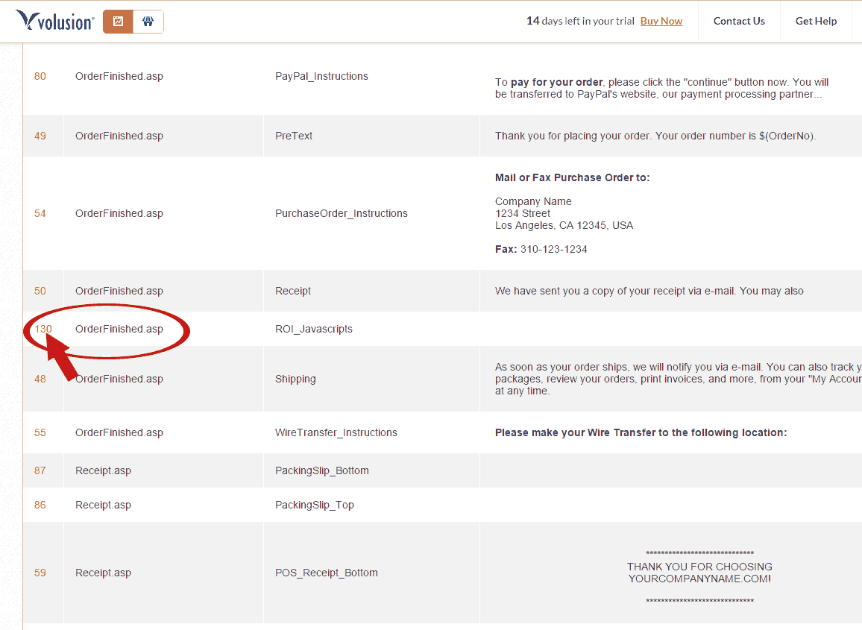
Task: Click 'To pay for your order' PayPal text
Action: [662, 88]
